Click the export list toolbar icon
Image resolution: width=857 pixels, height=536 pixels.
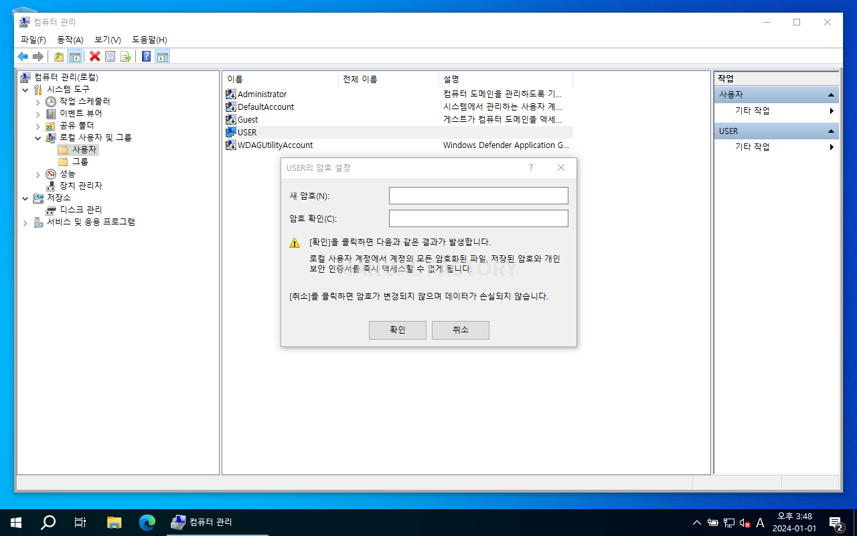(125, 56)
